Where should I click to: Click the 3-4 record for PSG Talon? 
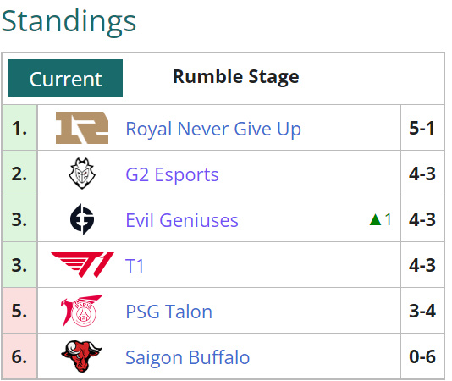pyautogui.click(x=422, y=311)
